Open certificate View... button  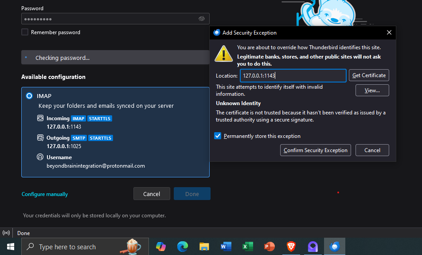point(372,90)
